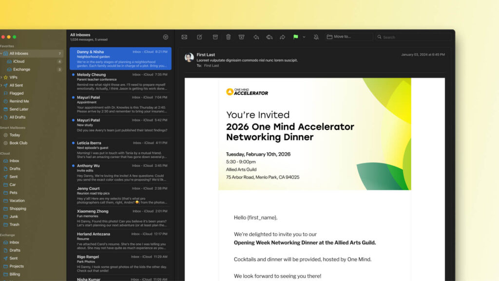Archive the selected message
This screenshot has height=281, width=499.
tap(215, 37)
